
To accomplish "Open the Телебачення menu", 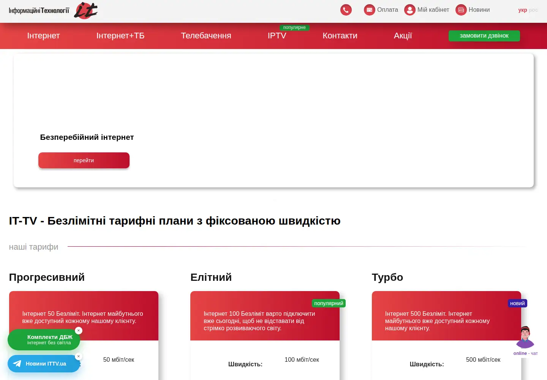I will coord(206,36).
